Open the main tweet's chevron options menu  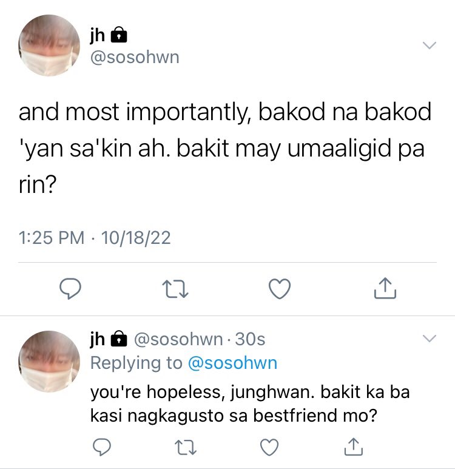pyautogui.click(x=430, y=46)
